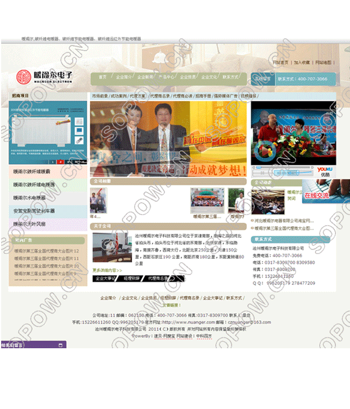
Task: Open news link 暖阁尔第三届全国代理商大会
Action: click(284, 228)
